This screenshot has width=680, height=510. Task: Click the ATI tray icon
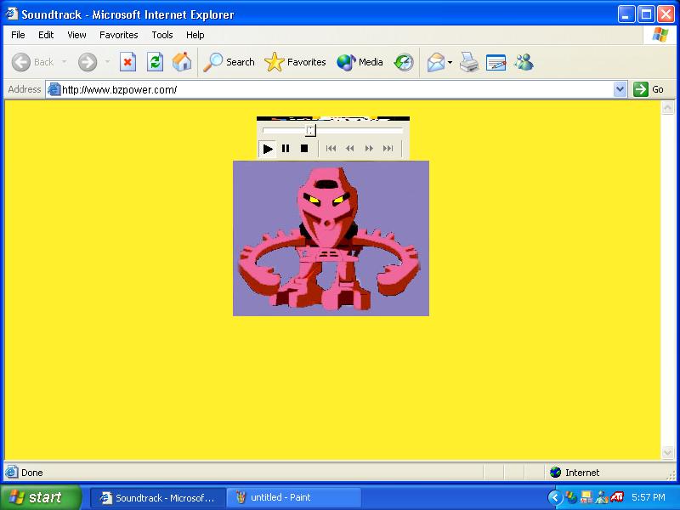617,497
